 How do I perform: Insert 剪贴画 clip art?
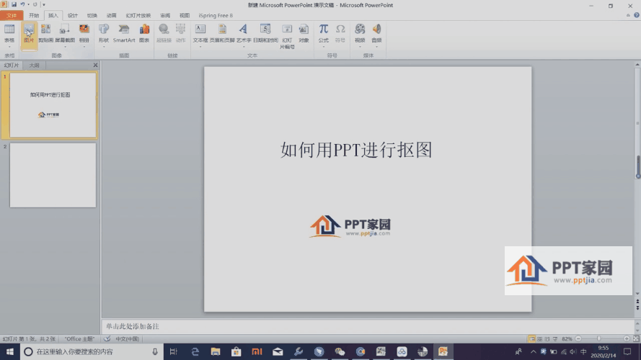click(46, 33)
